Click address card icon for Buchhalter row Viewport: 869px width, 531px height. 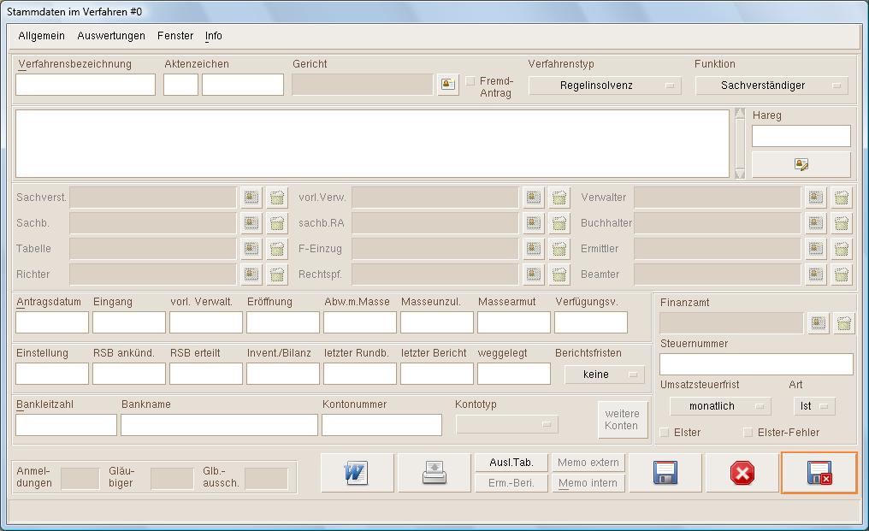click(x=816, y=223)
